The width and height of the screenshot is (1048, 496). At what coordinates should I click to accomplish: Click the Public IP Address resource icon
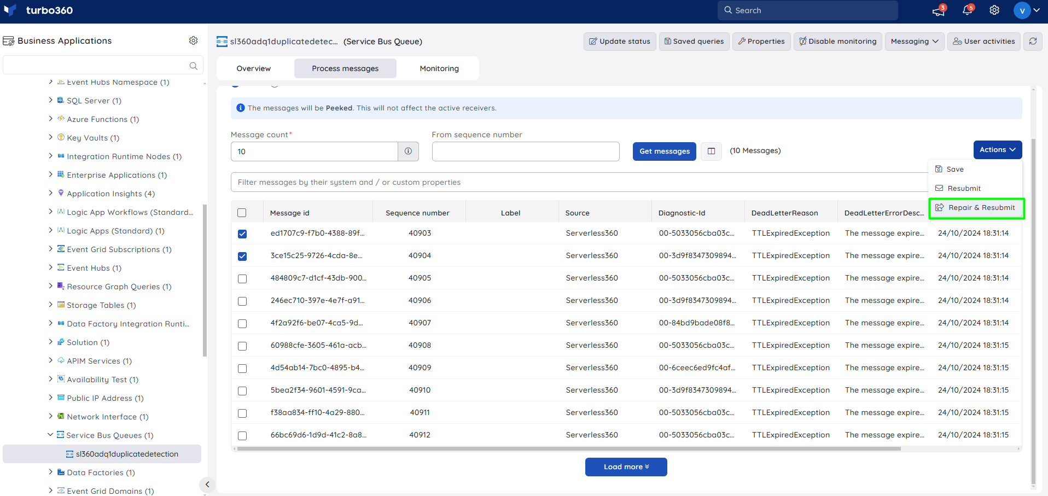[x=61, y=398]
